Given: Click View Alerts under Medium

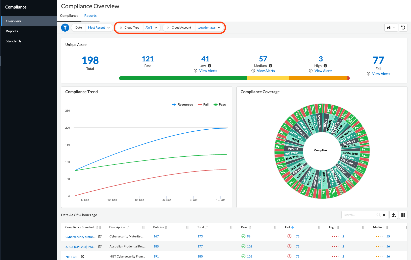Looking at the screenshot, I should [x=266, y=71].
